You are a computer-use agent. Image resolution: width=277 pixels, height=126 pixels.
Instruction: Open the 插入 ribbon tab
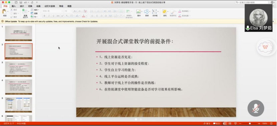pyautogui.click(x=14, y=6)
